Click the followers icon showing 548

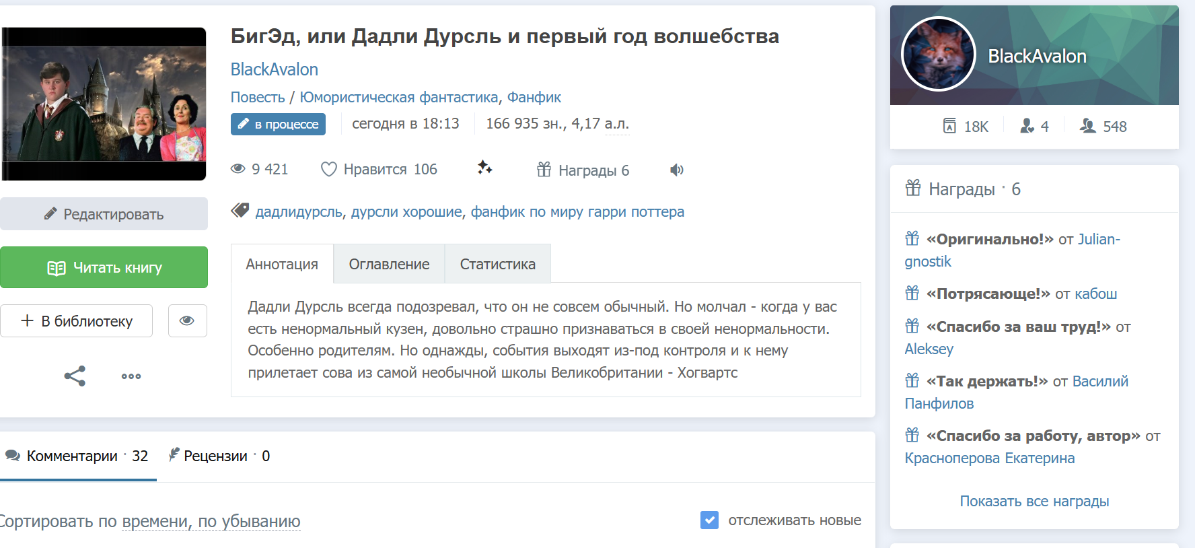1088,126
